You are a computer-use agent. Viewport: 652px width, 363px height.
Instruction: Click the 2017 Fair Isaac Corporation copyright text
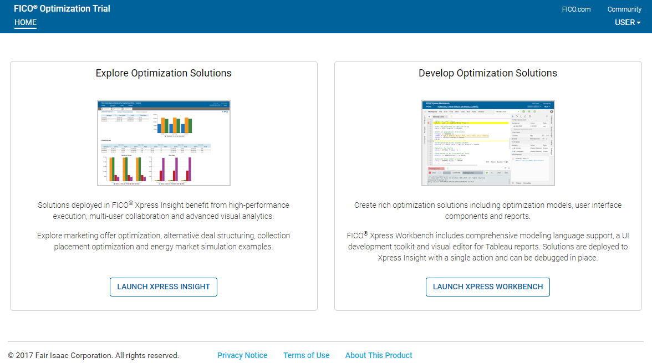click(x=94, y=355)
